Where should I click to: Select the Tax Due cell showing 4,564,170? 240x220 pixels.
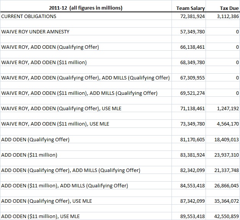tap(225, 124)
